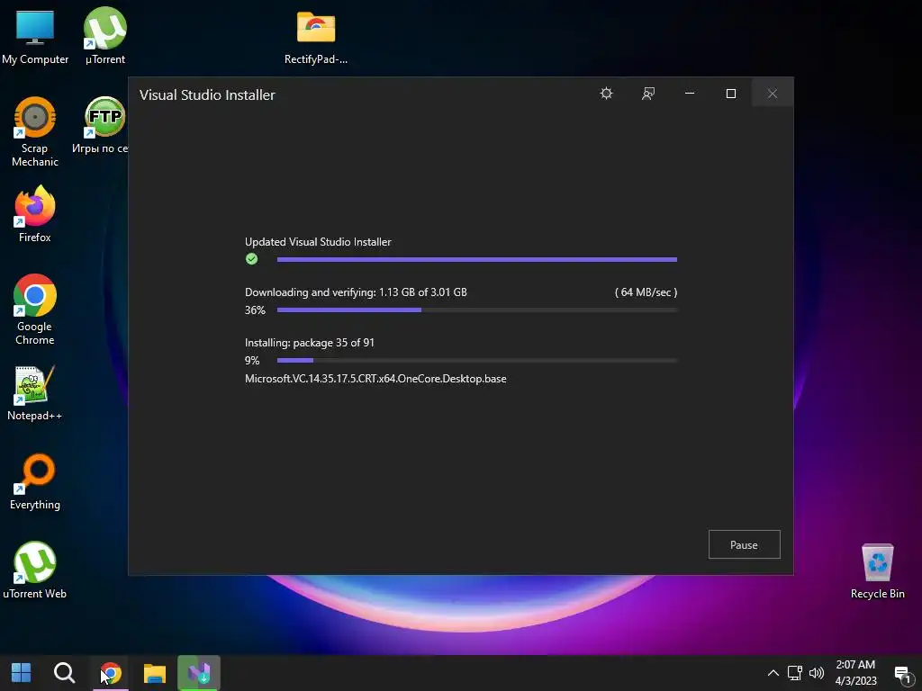Select the Firefox desktop shortcut
Viewport: 922px width, 691px height.
point(35,214)
